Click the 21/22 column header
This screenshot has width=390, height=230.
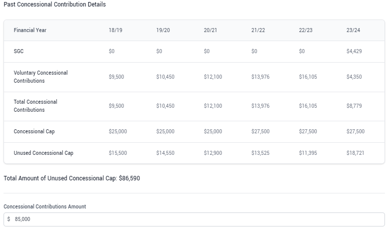point(258,30)
